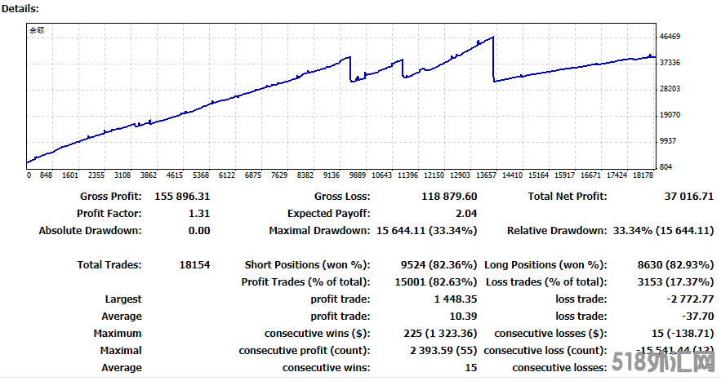The width and height of the screenshot is (721, 381).
Task: Click the Total Net Profit: label
Action: (x=567, y=197)
